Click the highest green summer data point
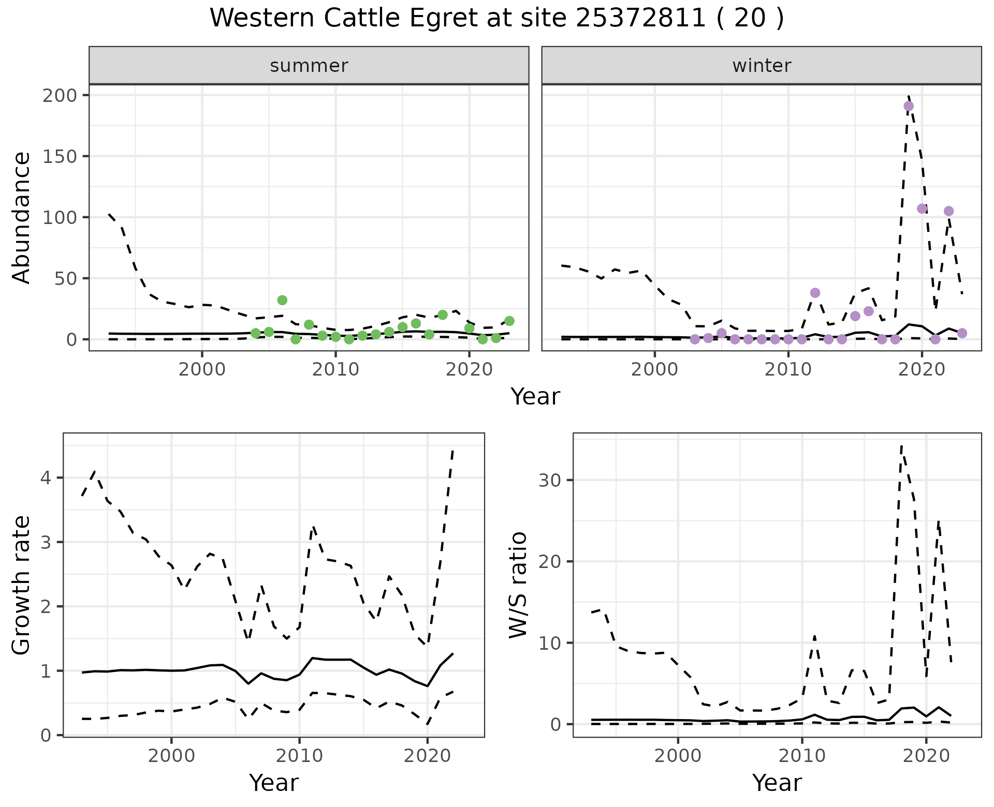Viewport: 994px width, 807px height. [x=282, y=300]
